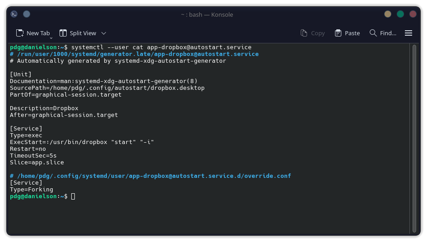Open the hamburger menu
The width and height of the screenshot is (427, 242).
point(409,33)
